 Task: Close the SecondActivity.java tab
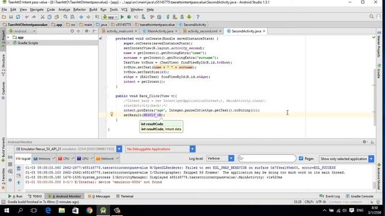(x=264, y=31)
